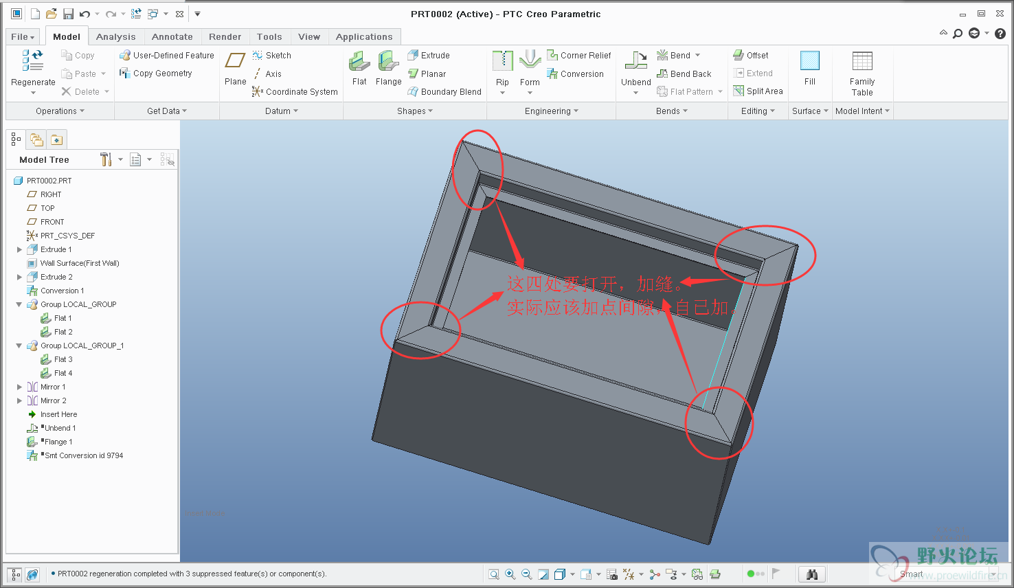Click the Coordinate System button
1014x588 pixels.
pyautogui.click(x=295, y=91)
